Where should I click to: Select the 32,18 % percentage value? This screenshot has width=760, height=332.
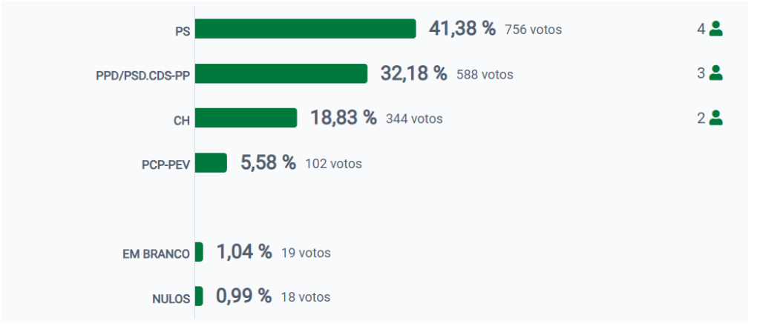pyautogui.click(x=413, y=73)
